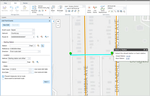Open the zoom-to-route magnifier dropdown arrow
Image resolution: width=150 pixels, height=96 pixels.
click(48, 37)
